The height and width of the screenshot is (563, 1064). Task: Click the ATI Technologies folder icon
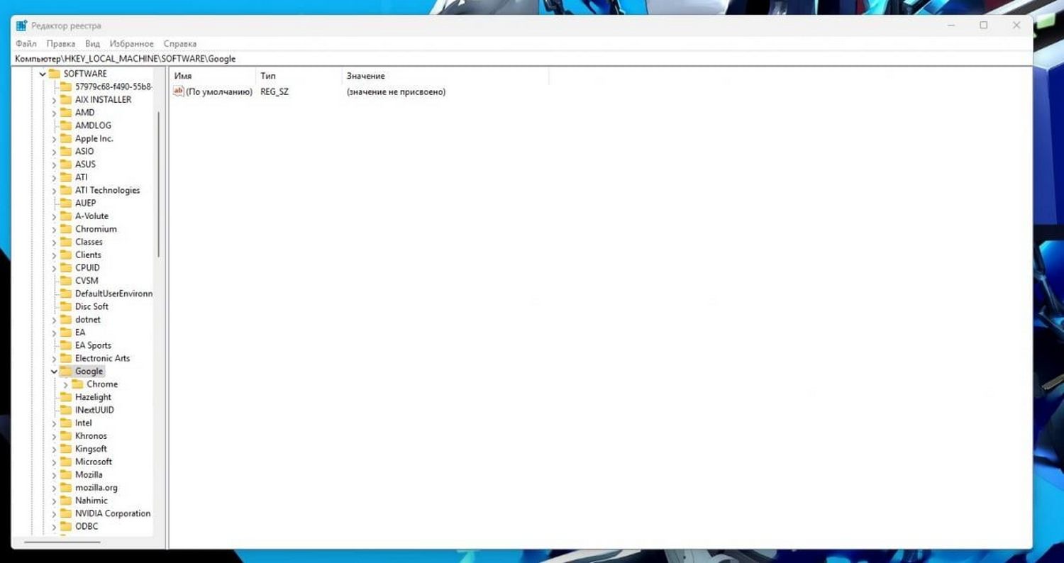[66, 190]
